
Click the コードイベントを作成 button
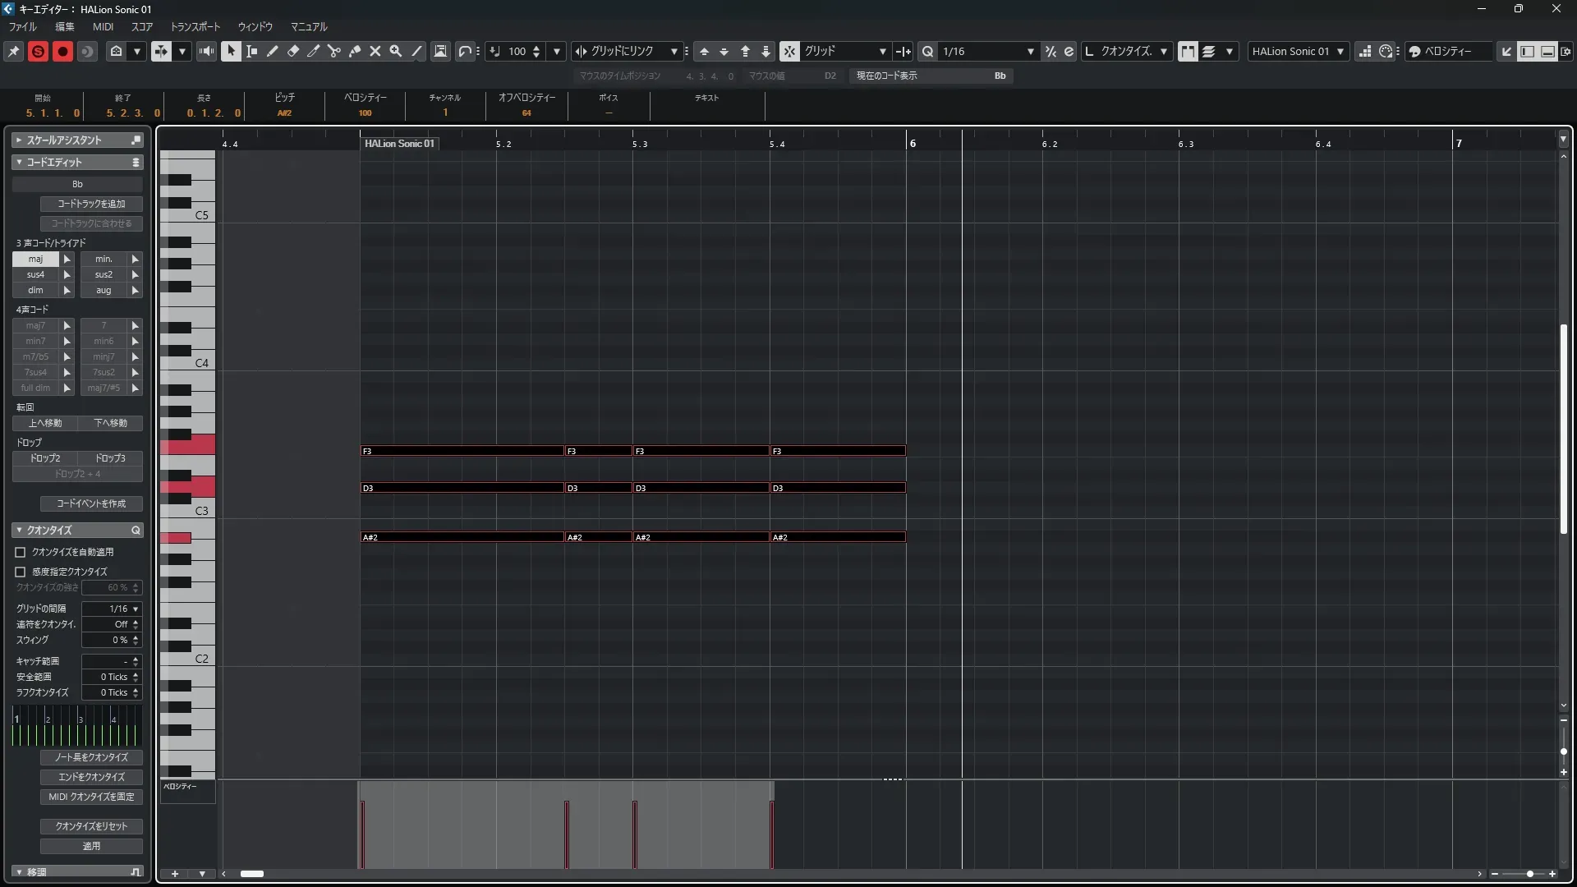91,503
